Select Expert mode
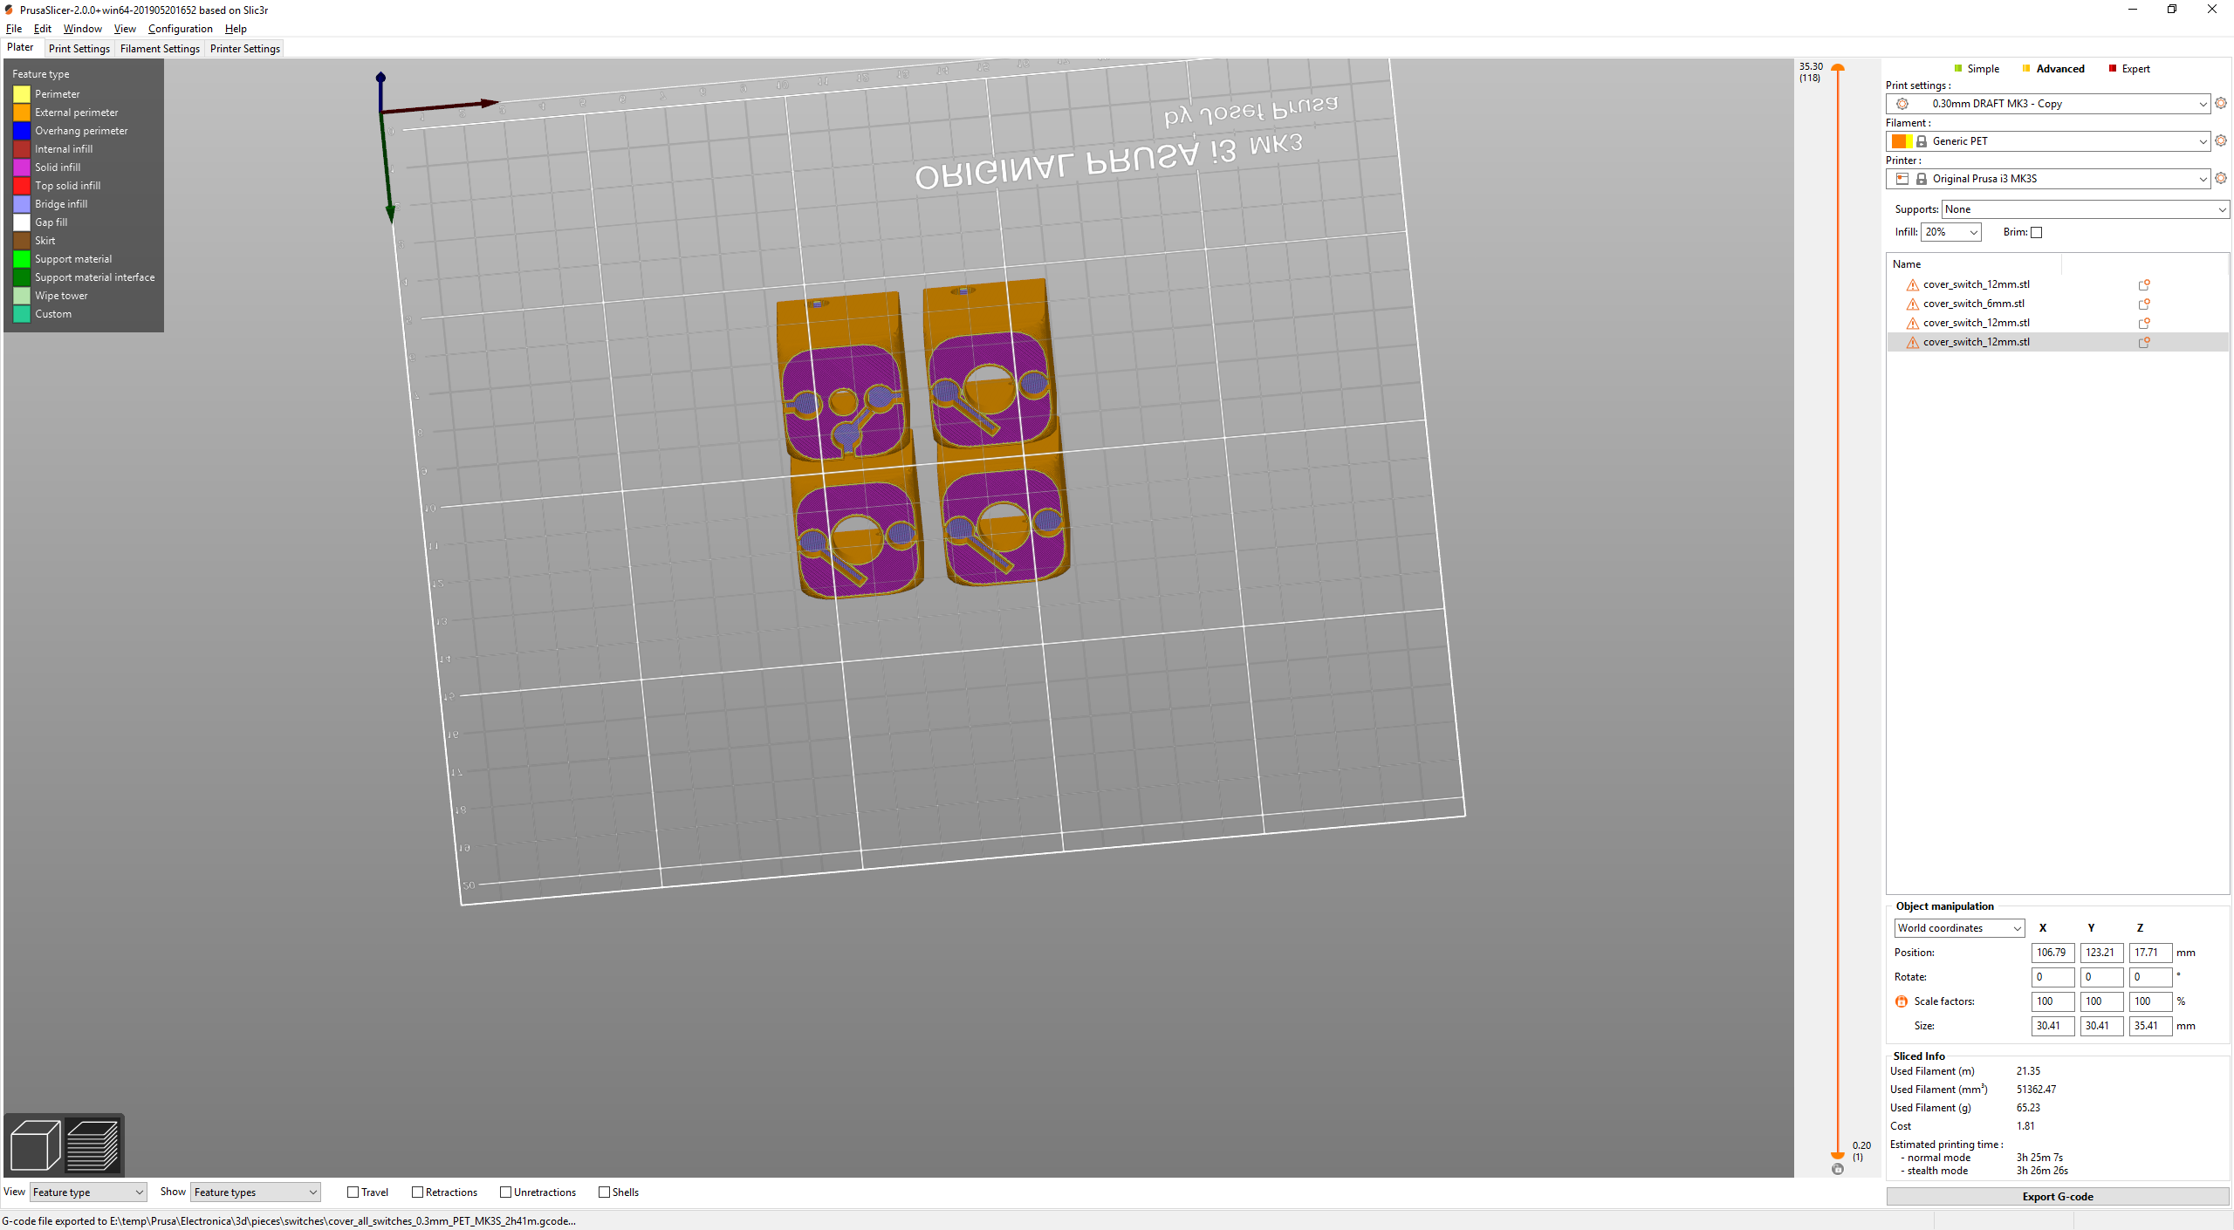This screenshot has height=1230, width=2234. coord(2129,69)
